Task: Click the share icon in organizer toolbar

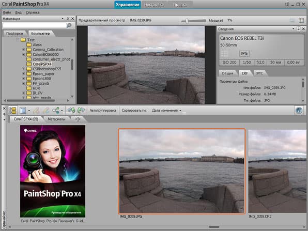Action: coord(56,111)
